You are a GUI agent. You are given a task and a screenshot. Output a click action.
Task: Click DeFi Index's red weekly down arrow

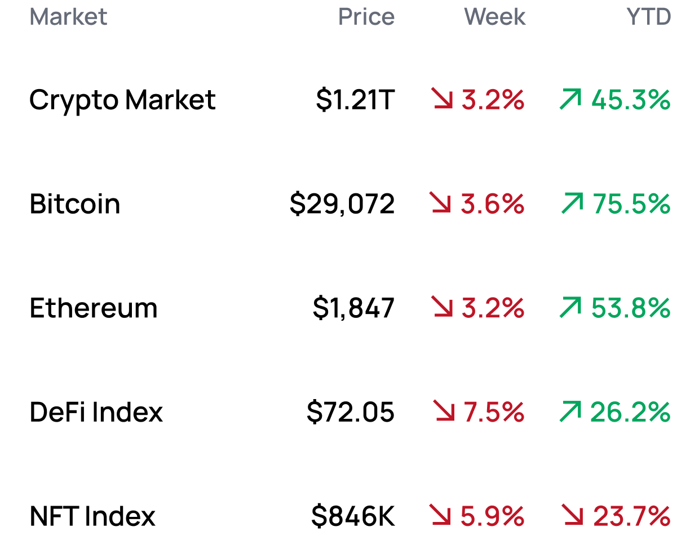[x=444, y=411]
